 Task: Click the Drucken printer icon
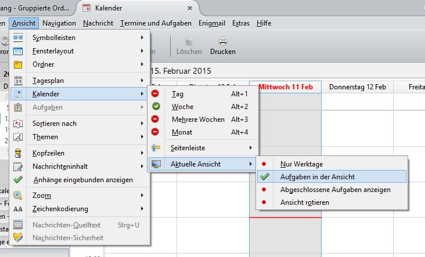coord(222,42)
